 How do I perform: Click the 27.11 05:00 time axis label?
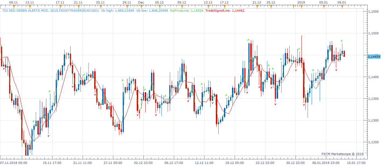pos(113,163)
